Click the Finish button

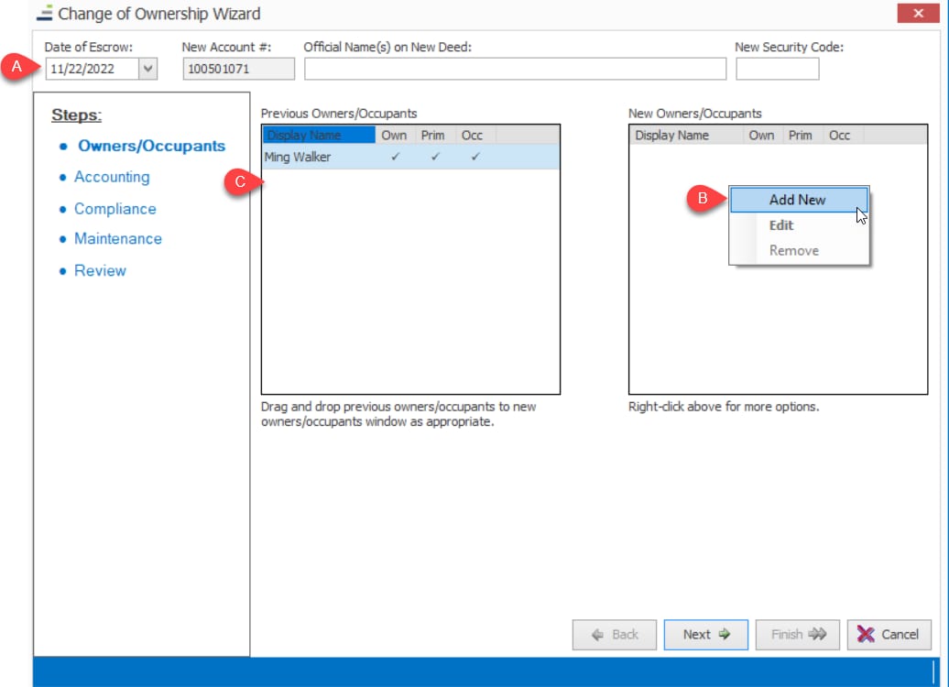(x=798, y=635)
